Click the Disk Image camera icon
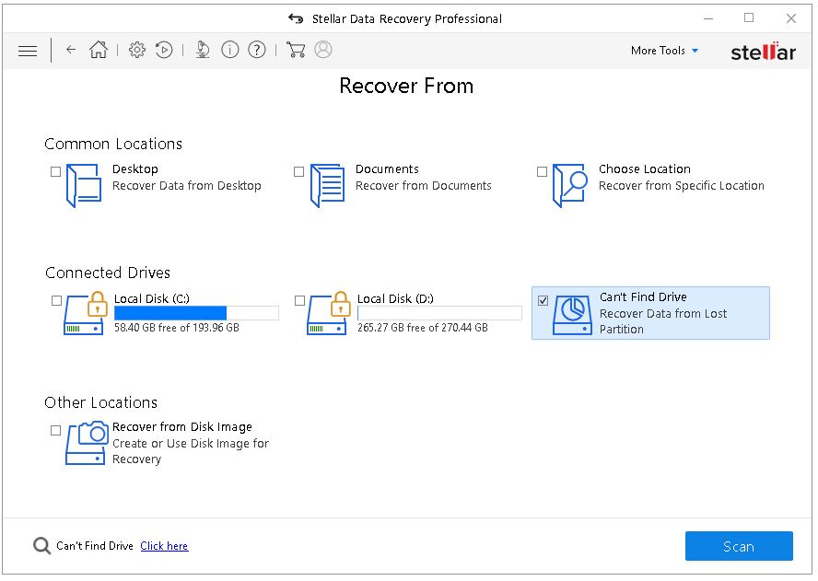Screen dimensions: 818x581 click(x=87, y=443)
